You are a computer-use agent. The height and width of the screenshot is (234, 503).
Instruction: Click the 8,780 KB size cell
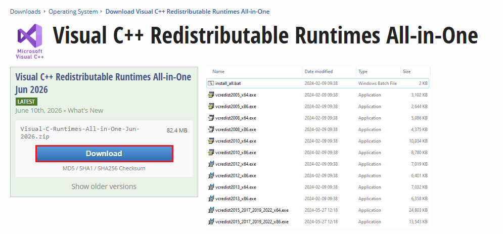click(419, 153)
